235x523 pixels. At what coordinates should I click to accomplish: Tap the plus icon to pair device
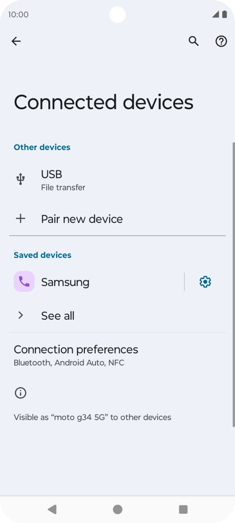point(20,218)
